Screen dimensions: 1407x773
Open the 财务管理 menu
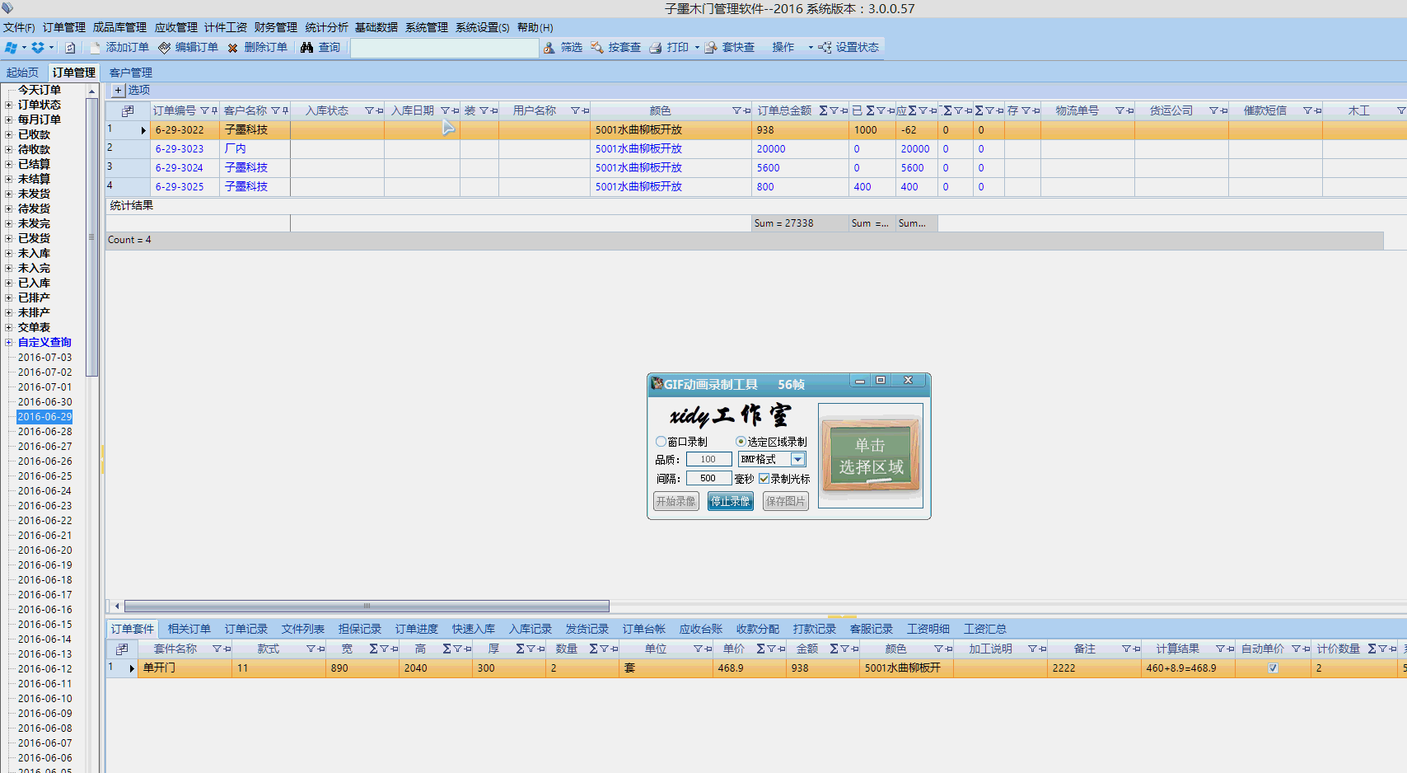[x=275, y=27]
